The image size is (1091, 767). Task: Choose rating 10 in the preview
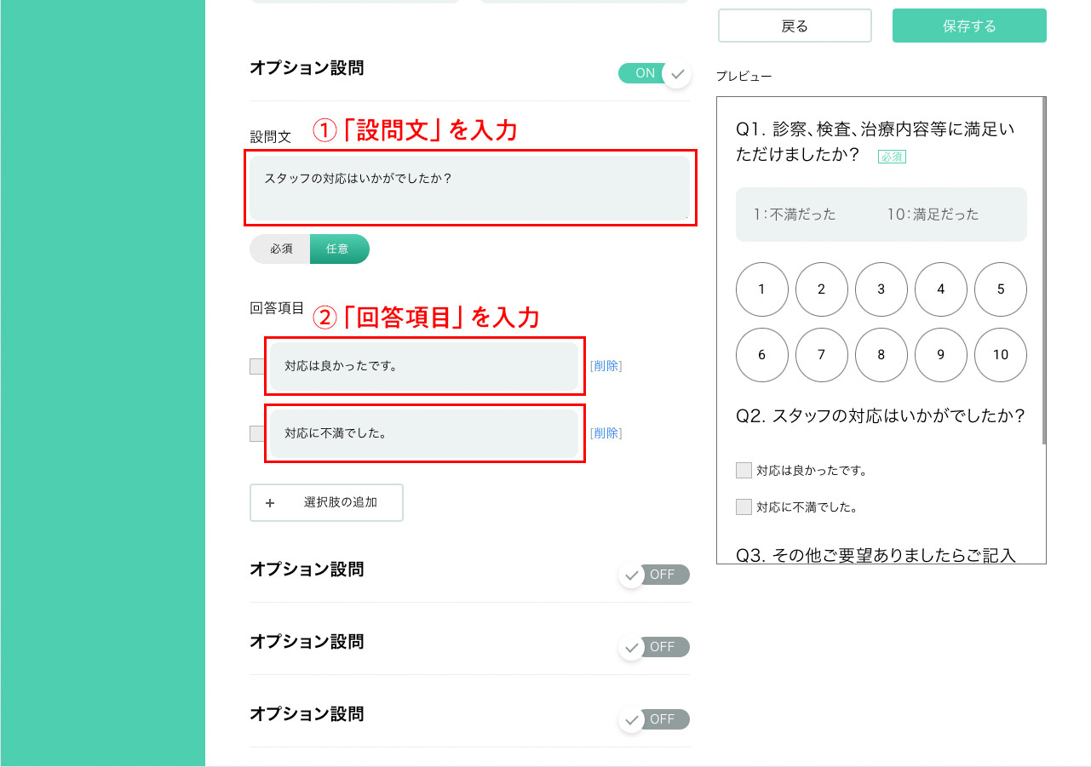click(1001, 355)
